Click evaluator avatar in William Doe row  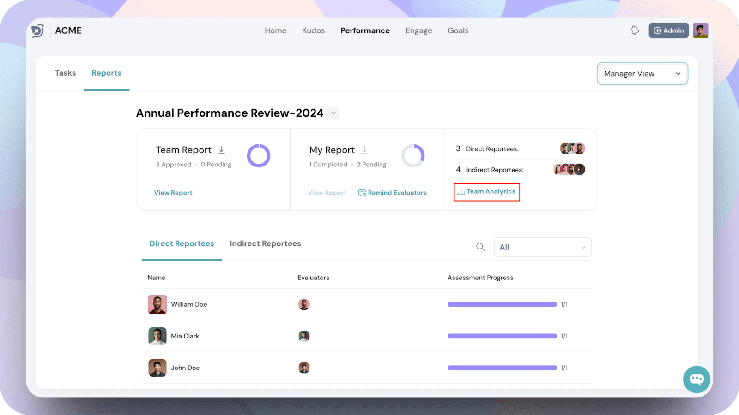(x=304, y=304)
